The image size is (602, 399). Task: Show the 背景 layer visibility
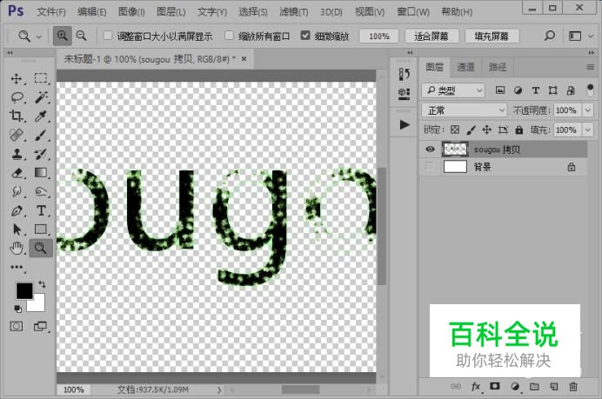pyautogui.click(x=430, y=167)
